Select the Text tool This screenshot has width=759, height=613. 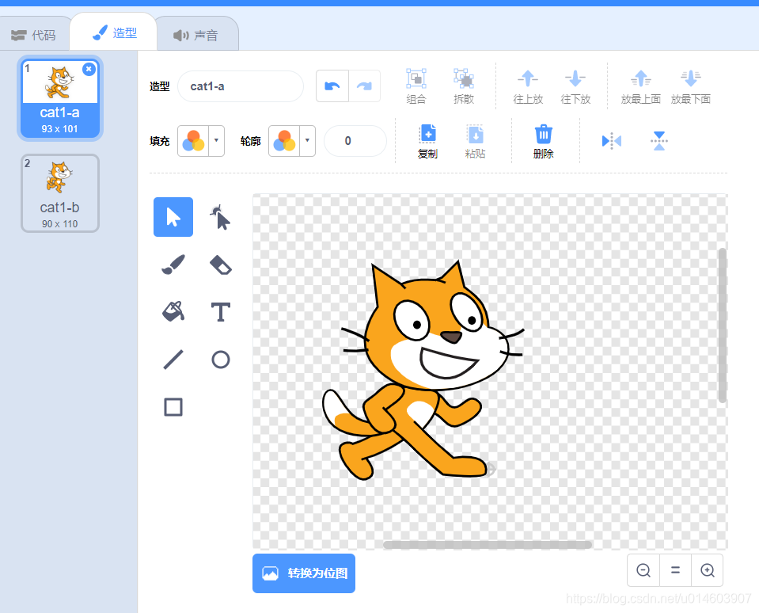(x=220, y=312)
